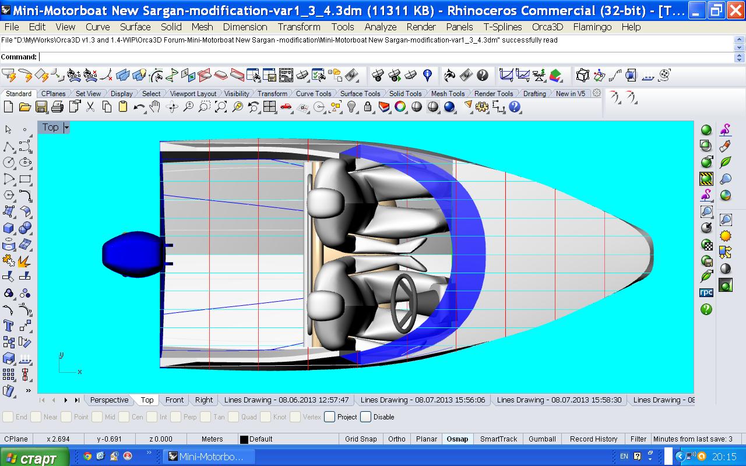Open the Default layer selector in status bar
Screen dimensions: 746x466
pyautogui.click(x=256, y=439)
